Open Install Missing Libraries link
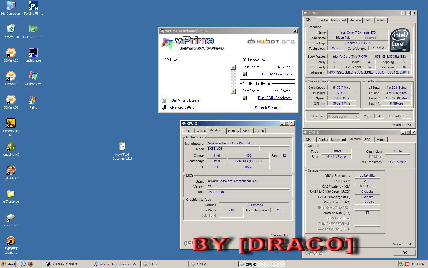Viewport: 428px width, 268px height. point(185,100)
